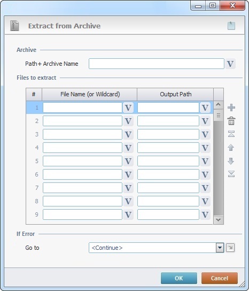This screenshot has height=291, width=249.
Task: Click the Cancel button
Action: (219, 278)
